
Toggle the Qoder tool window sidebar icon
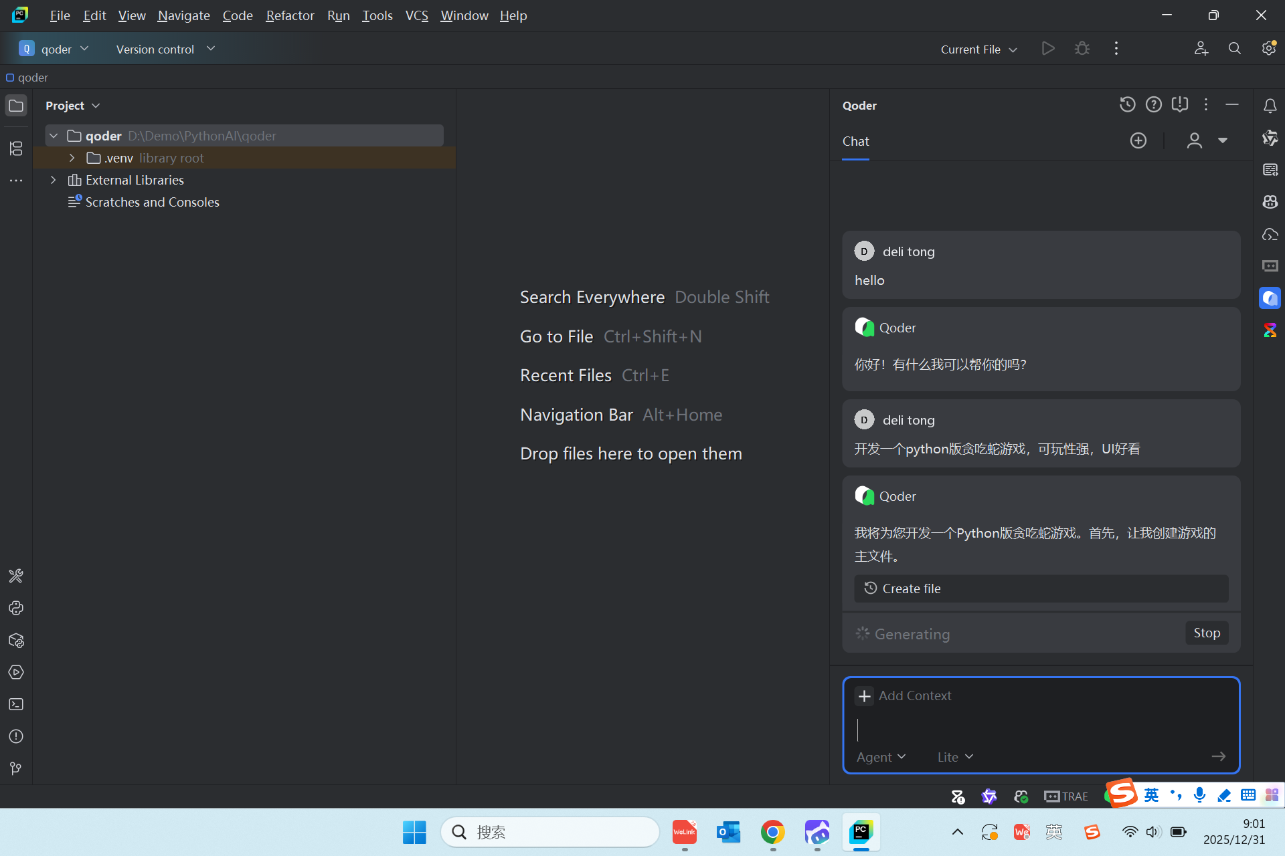[x=1270, y=298]
